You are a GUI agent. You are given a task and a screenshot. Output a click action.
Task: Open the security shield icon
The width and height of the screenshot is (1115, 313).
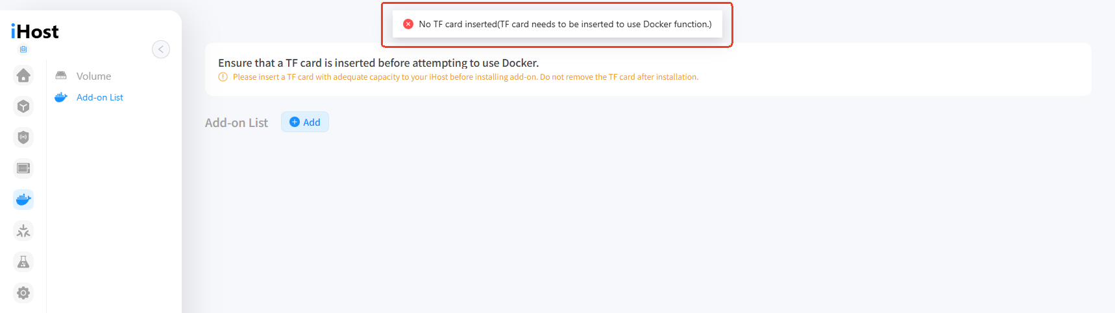23,137
